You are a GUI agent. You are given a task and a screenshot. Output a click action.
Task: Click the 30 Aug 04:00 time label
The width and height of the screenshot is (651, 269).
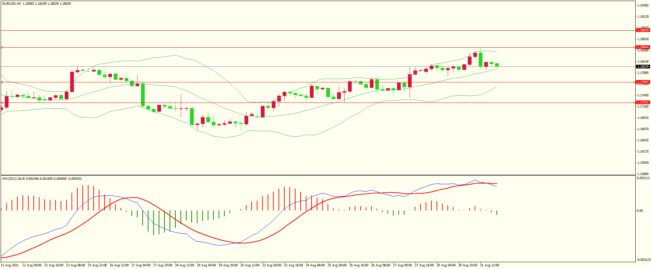(446, 265)
